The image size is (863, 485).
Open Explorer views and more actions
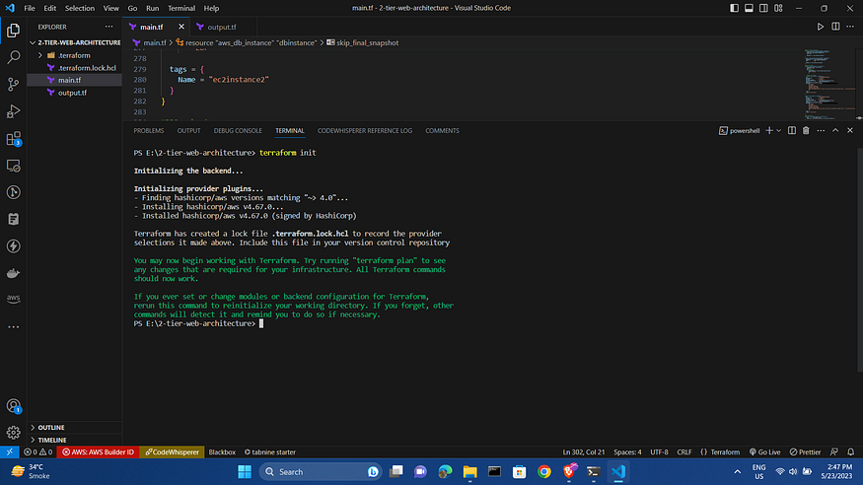coord(108,27)
